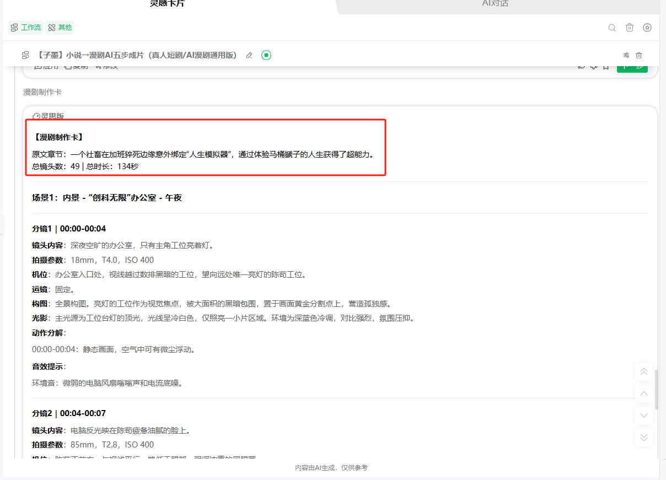Click the clock icon beside 灵思版
Image resolution: width=666 pixels, height=480 pixels.
point(36,116)
